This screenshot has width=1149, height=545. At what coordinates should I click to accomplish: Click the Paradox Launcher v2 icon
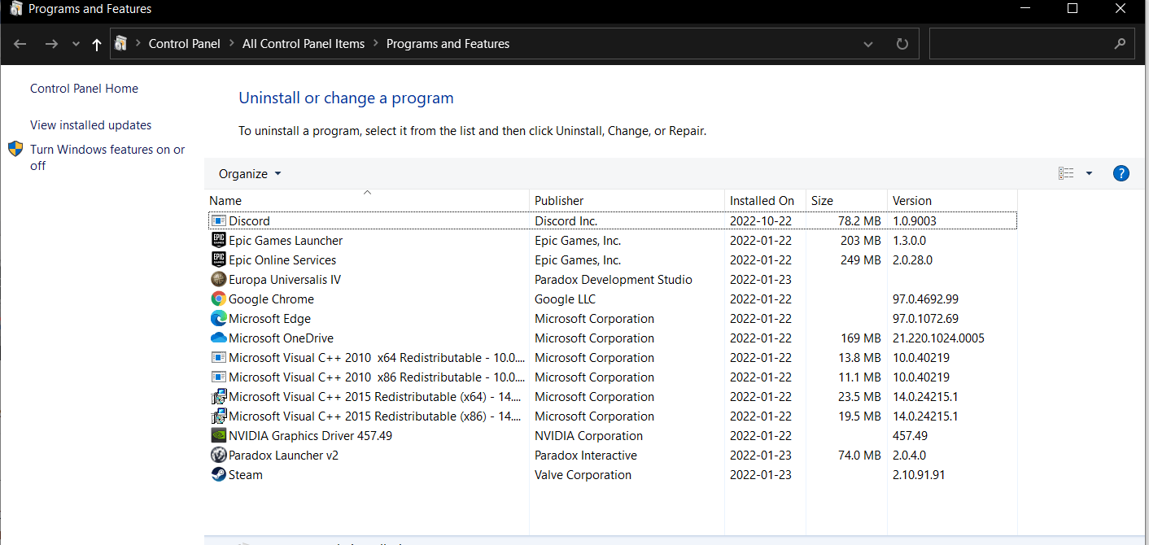pyautogui.click(x=218, y=455)
